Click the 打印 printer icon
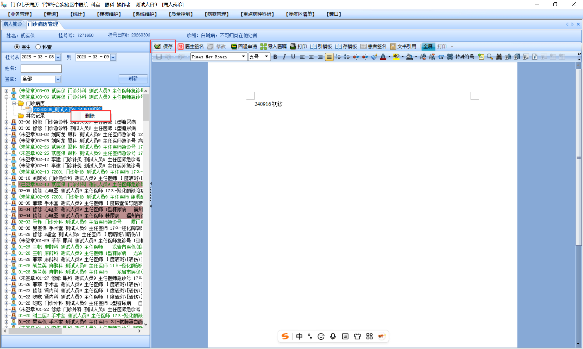 pyautogui.click(x=293, y=47)
